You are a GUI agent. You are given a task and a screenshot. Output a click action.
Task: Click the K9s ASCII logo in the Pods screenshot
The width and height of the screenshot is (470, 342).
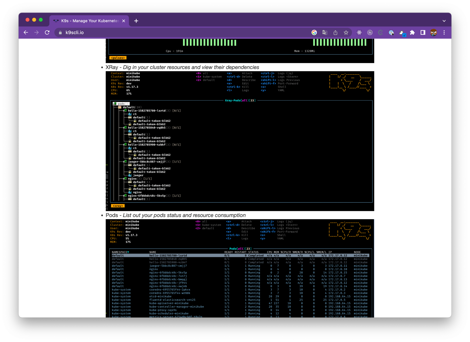coord(350,231)
